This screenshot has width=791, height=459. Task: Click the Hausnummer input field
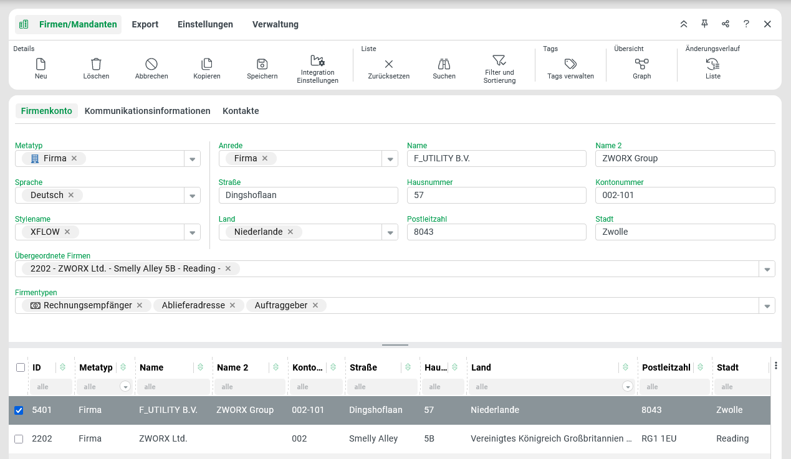tap(496, 195)
